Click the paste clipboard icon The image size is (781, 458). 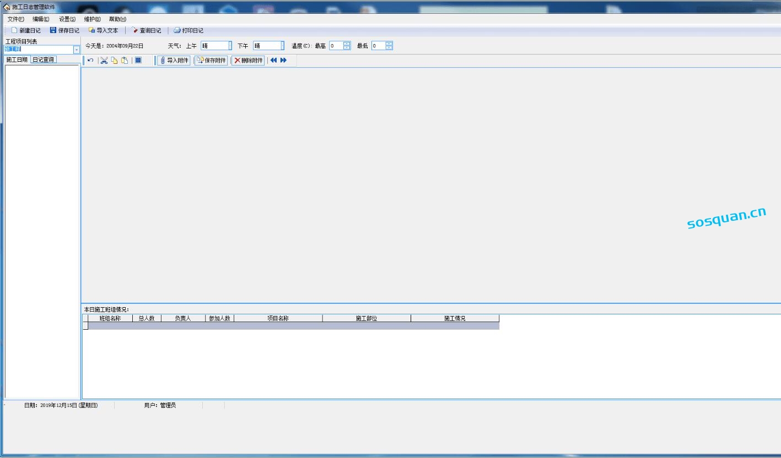[125, 61]
